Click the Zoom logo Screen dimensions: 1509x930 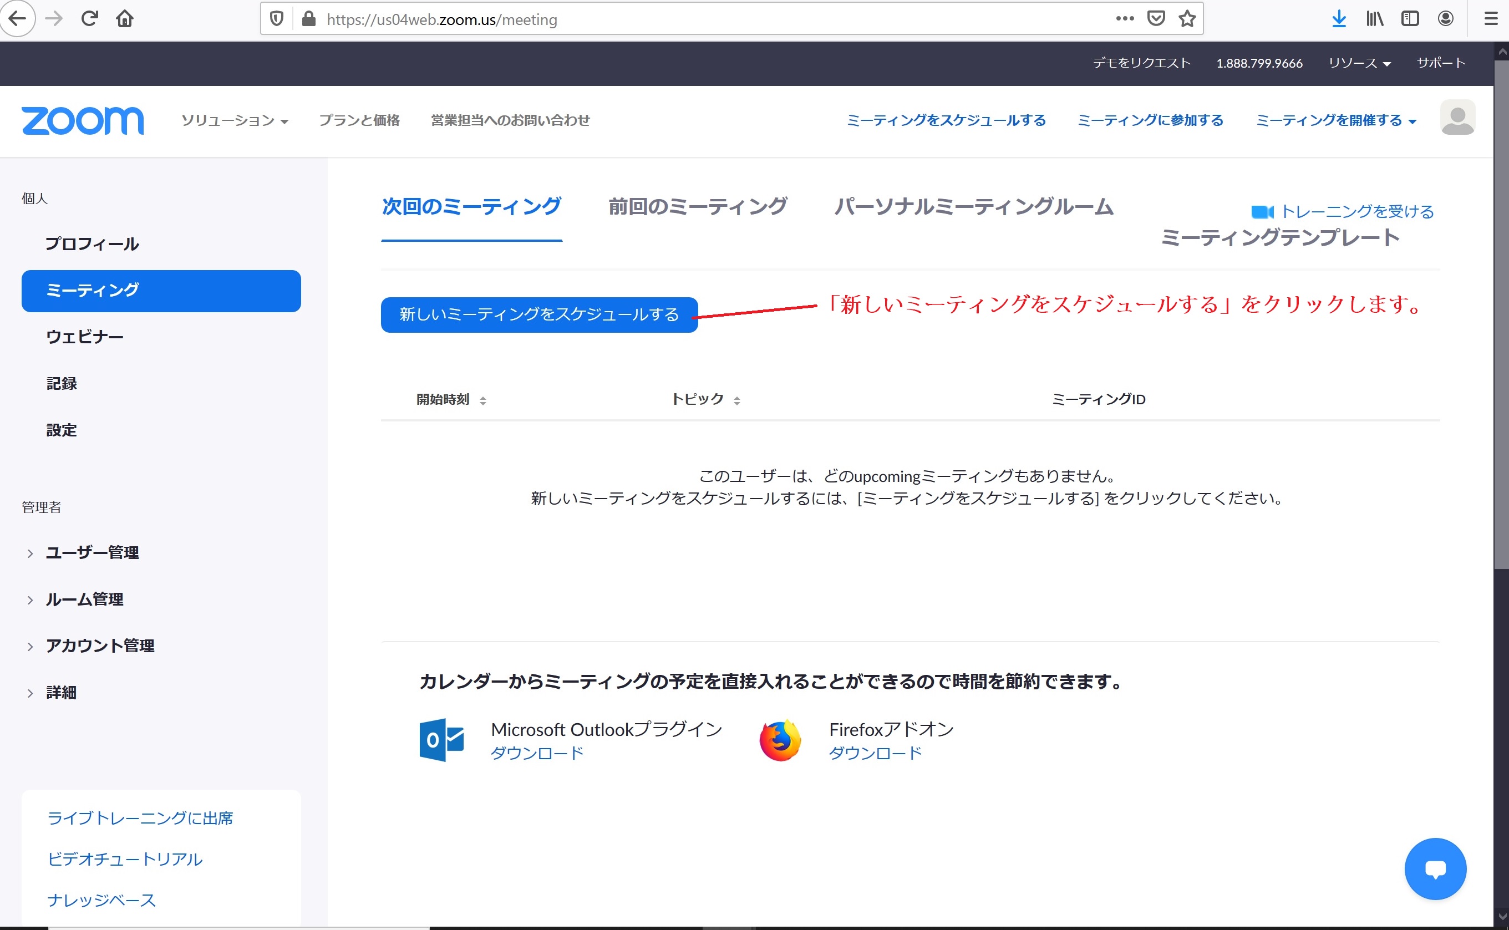coord(83,120)
